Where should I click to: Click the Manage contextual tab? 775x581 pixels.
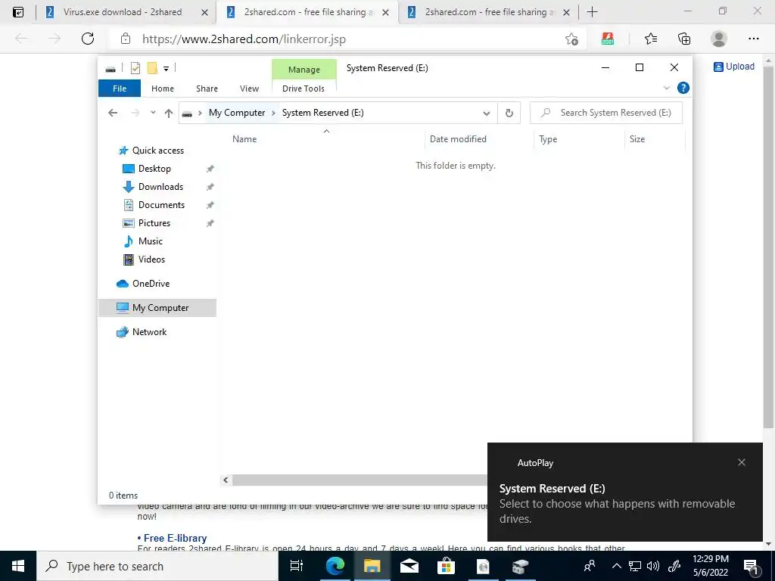point(304,70)
